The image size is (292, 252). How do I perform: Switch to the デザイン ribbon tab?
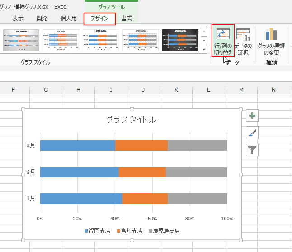click(x=99, y=19)
